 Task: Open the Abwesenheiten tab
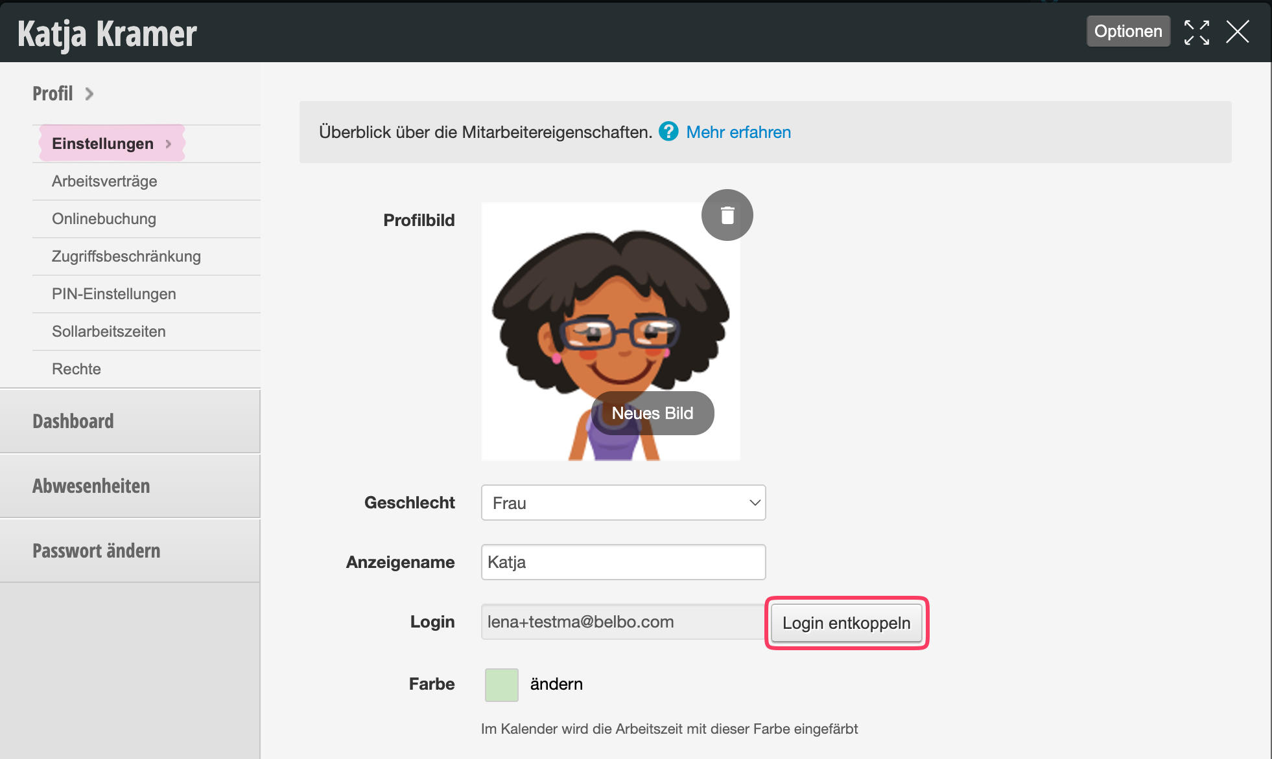tap(91, 486)
